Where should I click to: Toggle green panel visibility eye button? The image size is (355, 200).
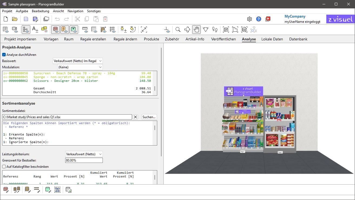click(x=74, y=29)
